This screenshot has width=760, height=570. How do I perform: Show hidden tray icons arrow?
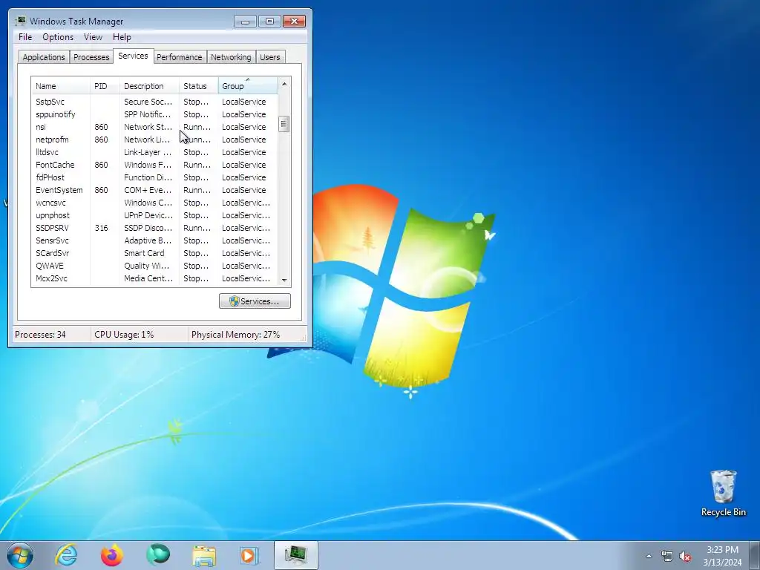pyautogui.click(x=649, y=557)
